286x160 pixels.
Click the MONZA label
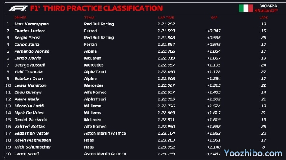(268, 6)
